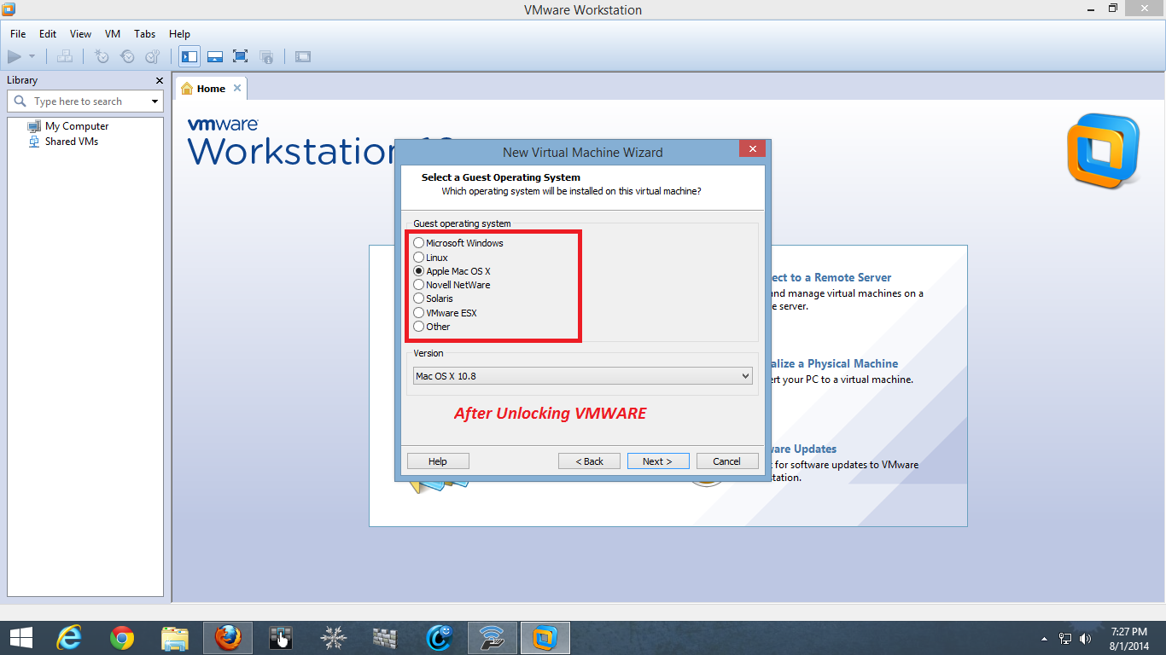This screenshot has width=1166, height=655.
Task: Open the Tabs menu
Action: coord(145,34)
